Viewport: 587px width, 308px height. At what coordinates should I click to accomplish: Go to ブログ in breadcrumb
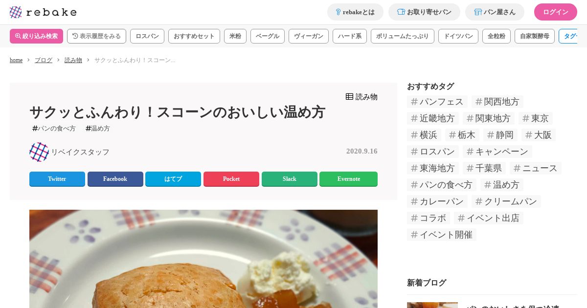(x=44, y=60)
